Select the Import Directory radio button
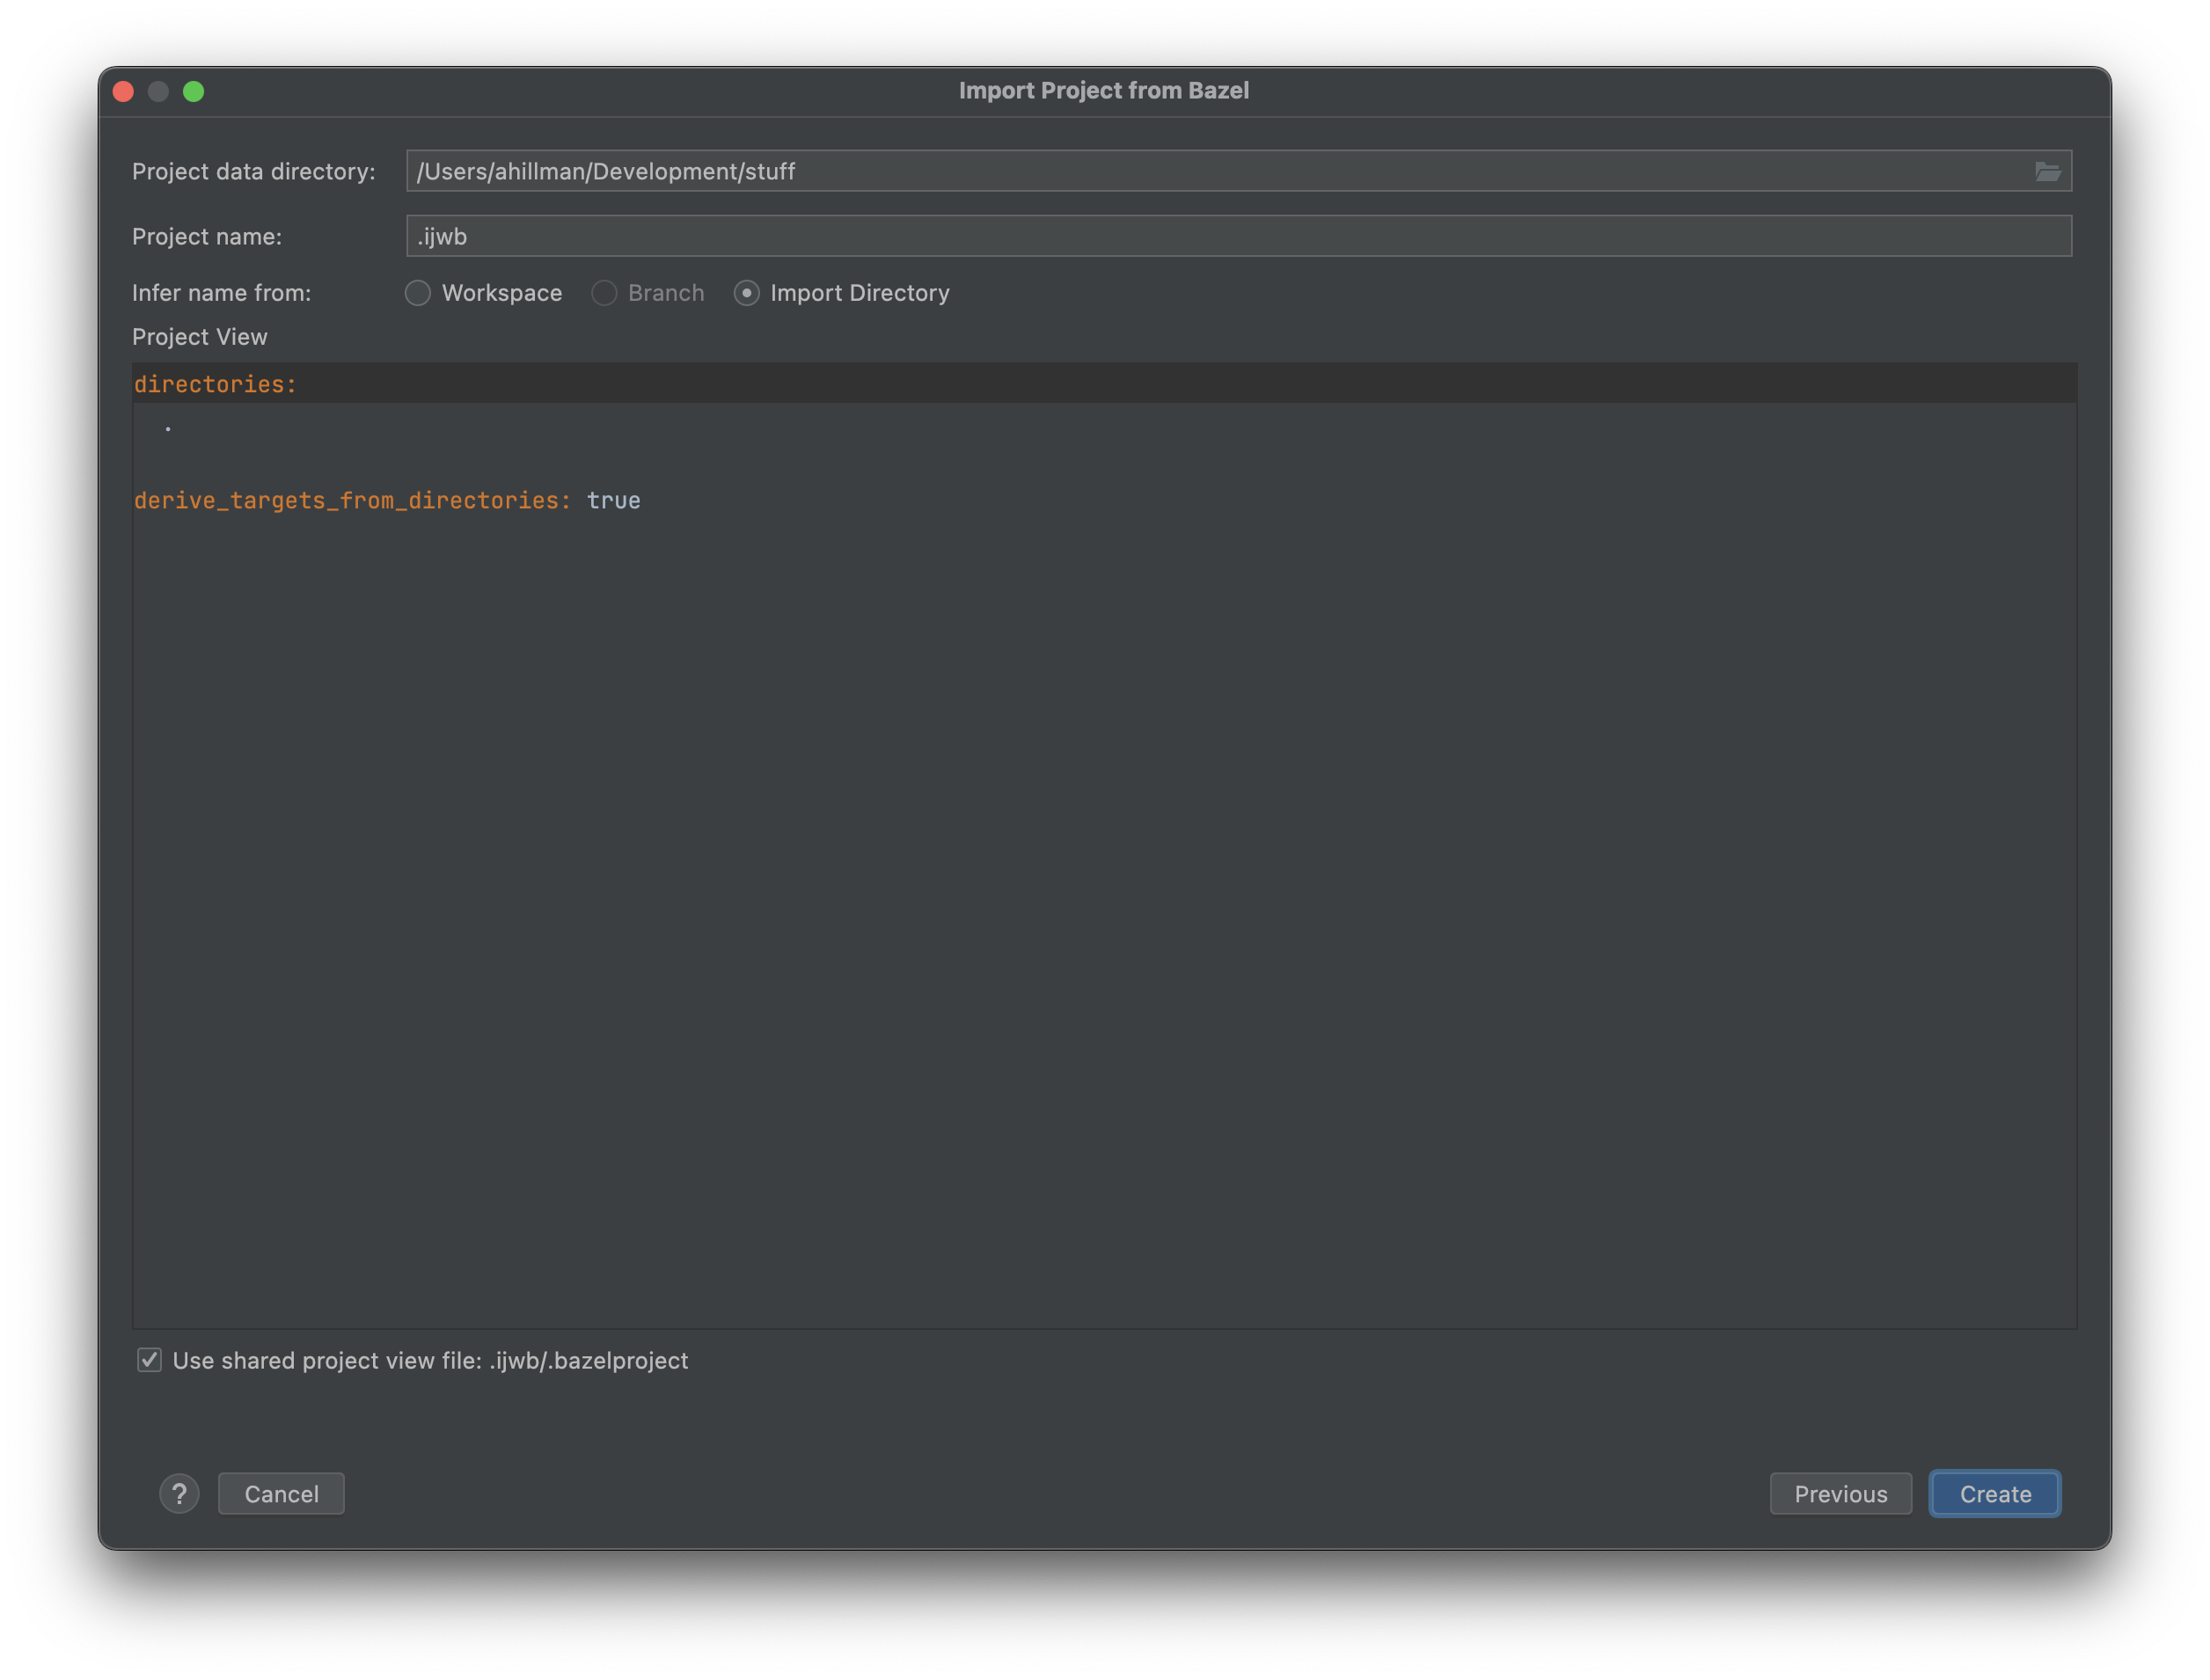Image resolution: width=2210 pixels, height=1680 pixels. [748, 293]
